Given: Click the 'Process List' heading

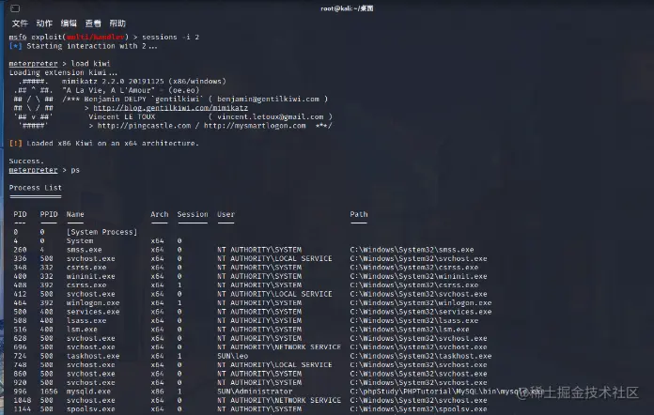Looking at the screenshot, I should (36, 188).
